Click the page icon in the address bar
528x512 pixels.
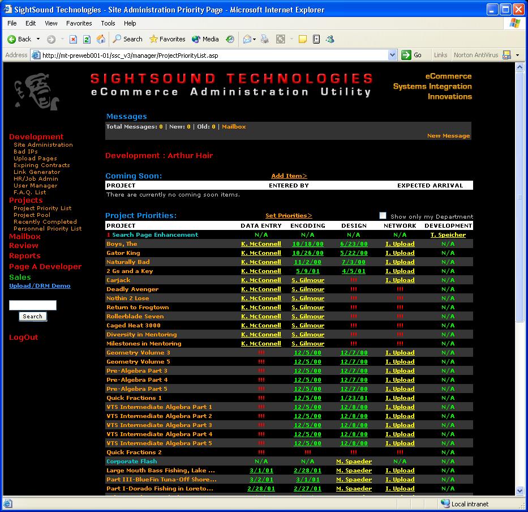coord(36,55)
